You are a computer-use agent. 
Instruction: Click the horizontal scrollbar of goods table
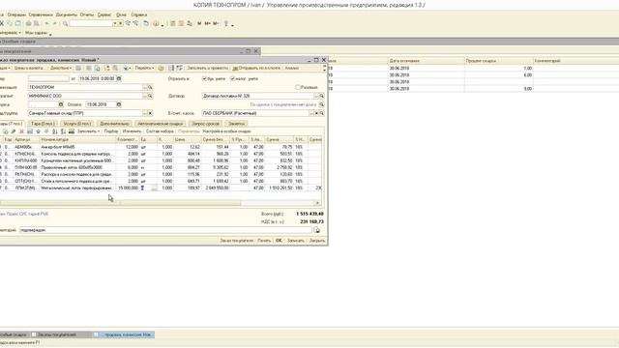point(161,203)
